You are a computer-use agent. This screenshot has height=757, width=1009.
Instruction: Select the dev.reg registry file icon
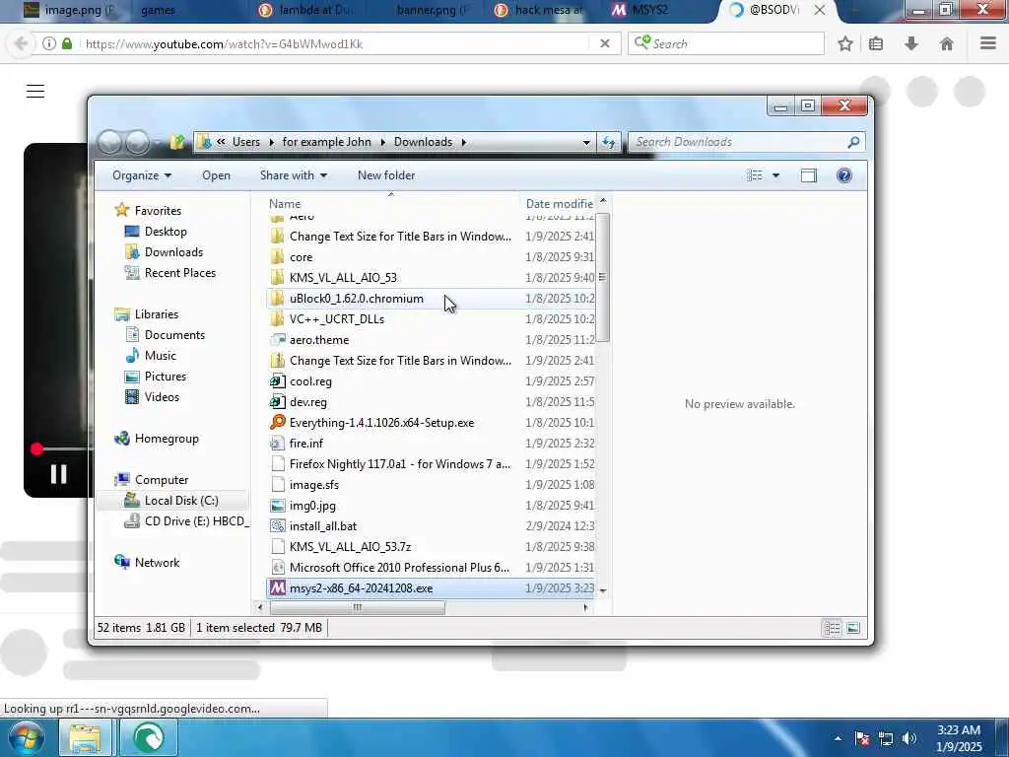click(x=277, y=402)
